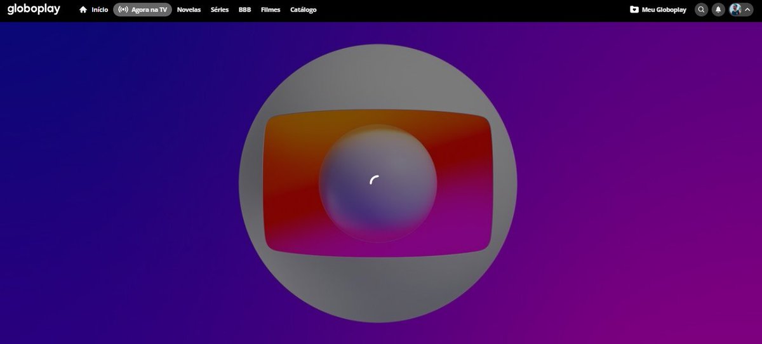Go to Início home page
The width and height of the screenshot is (762, 344).
(93, 10)
